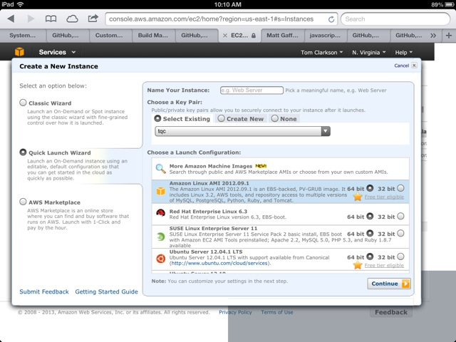The image size is (456, 342).
Task: Click the Feedback button at the bottom
Action: coord(391,312)
